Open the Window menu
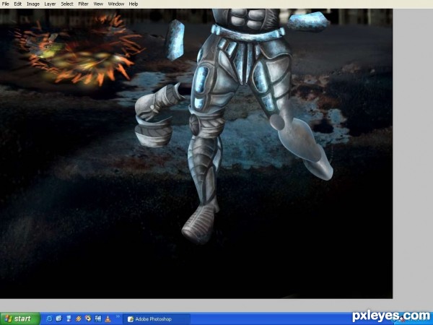 [x=115, y=4]
